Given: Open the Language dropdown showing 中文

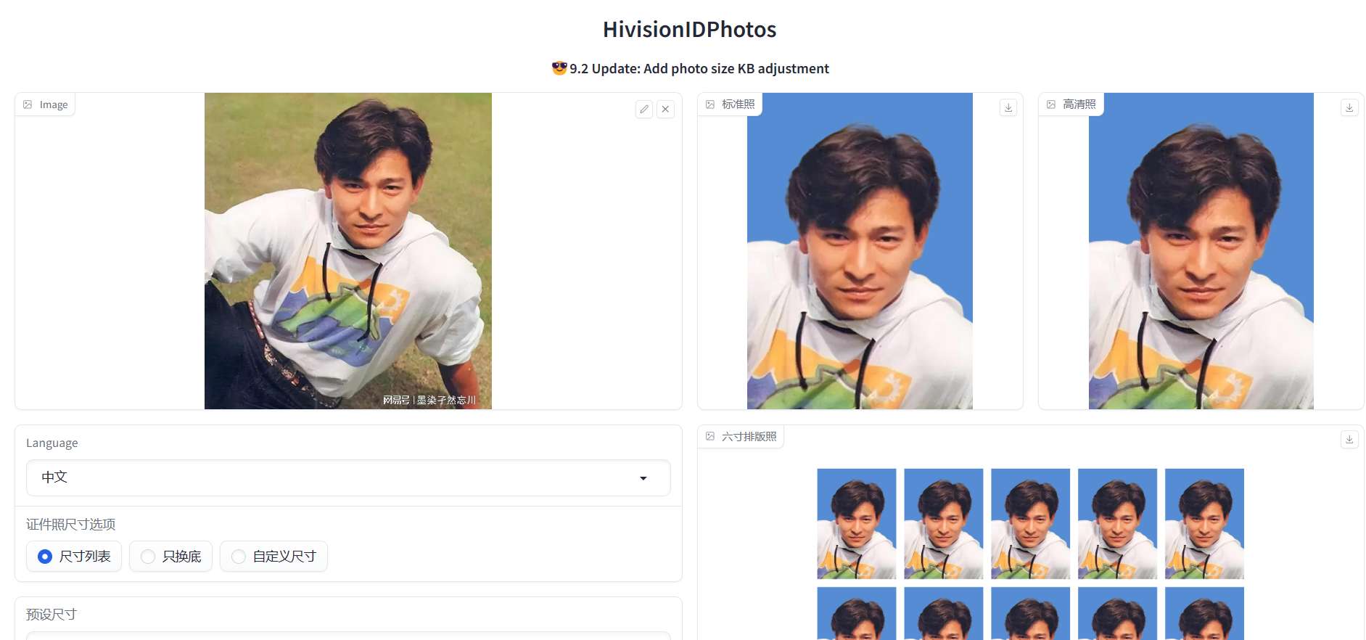Looking at the screenshot, I should point(348,477).
